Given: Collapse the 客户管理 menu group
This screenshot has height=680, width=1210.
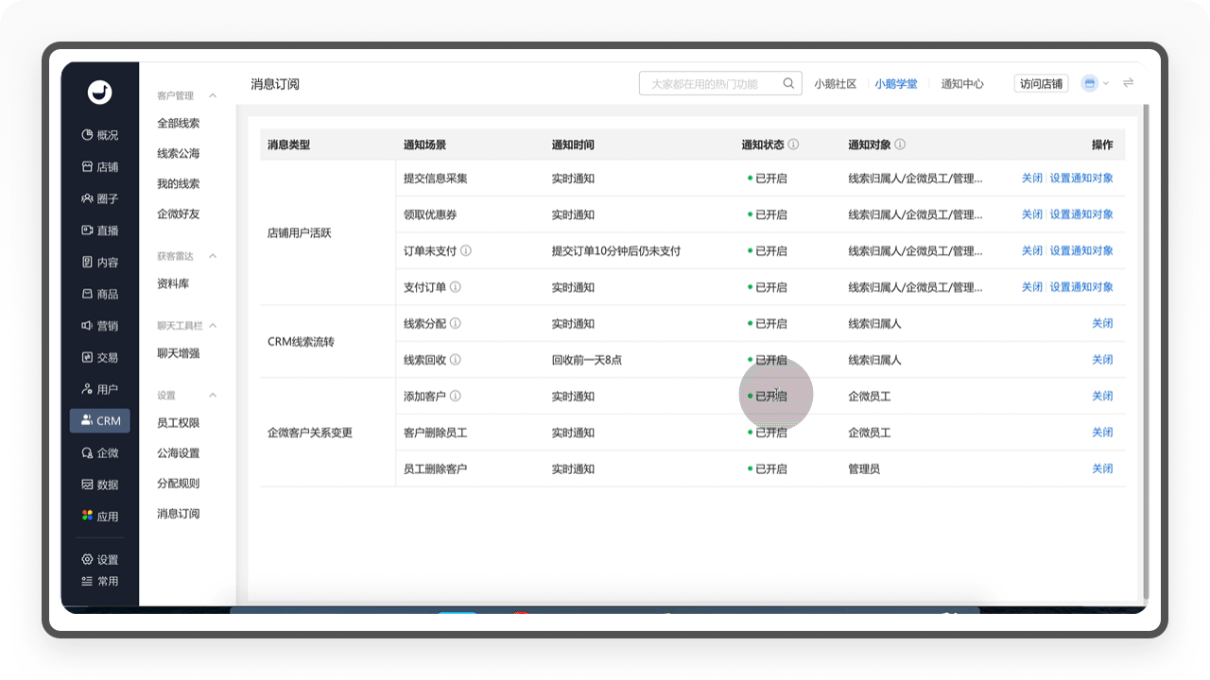Looking at the screenshot, I should [213, 95].
